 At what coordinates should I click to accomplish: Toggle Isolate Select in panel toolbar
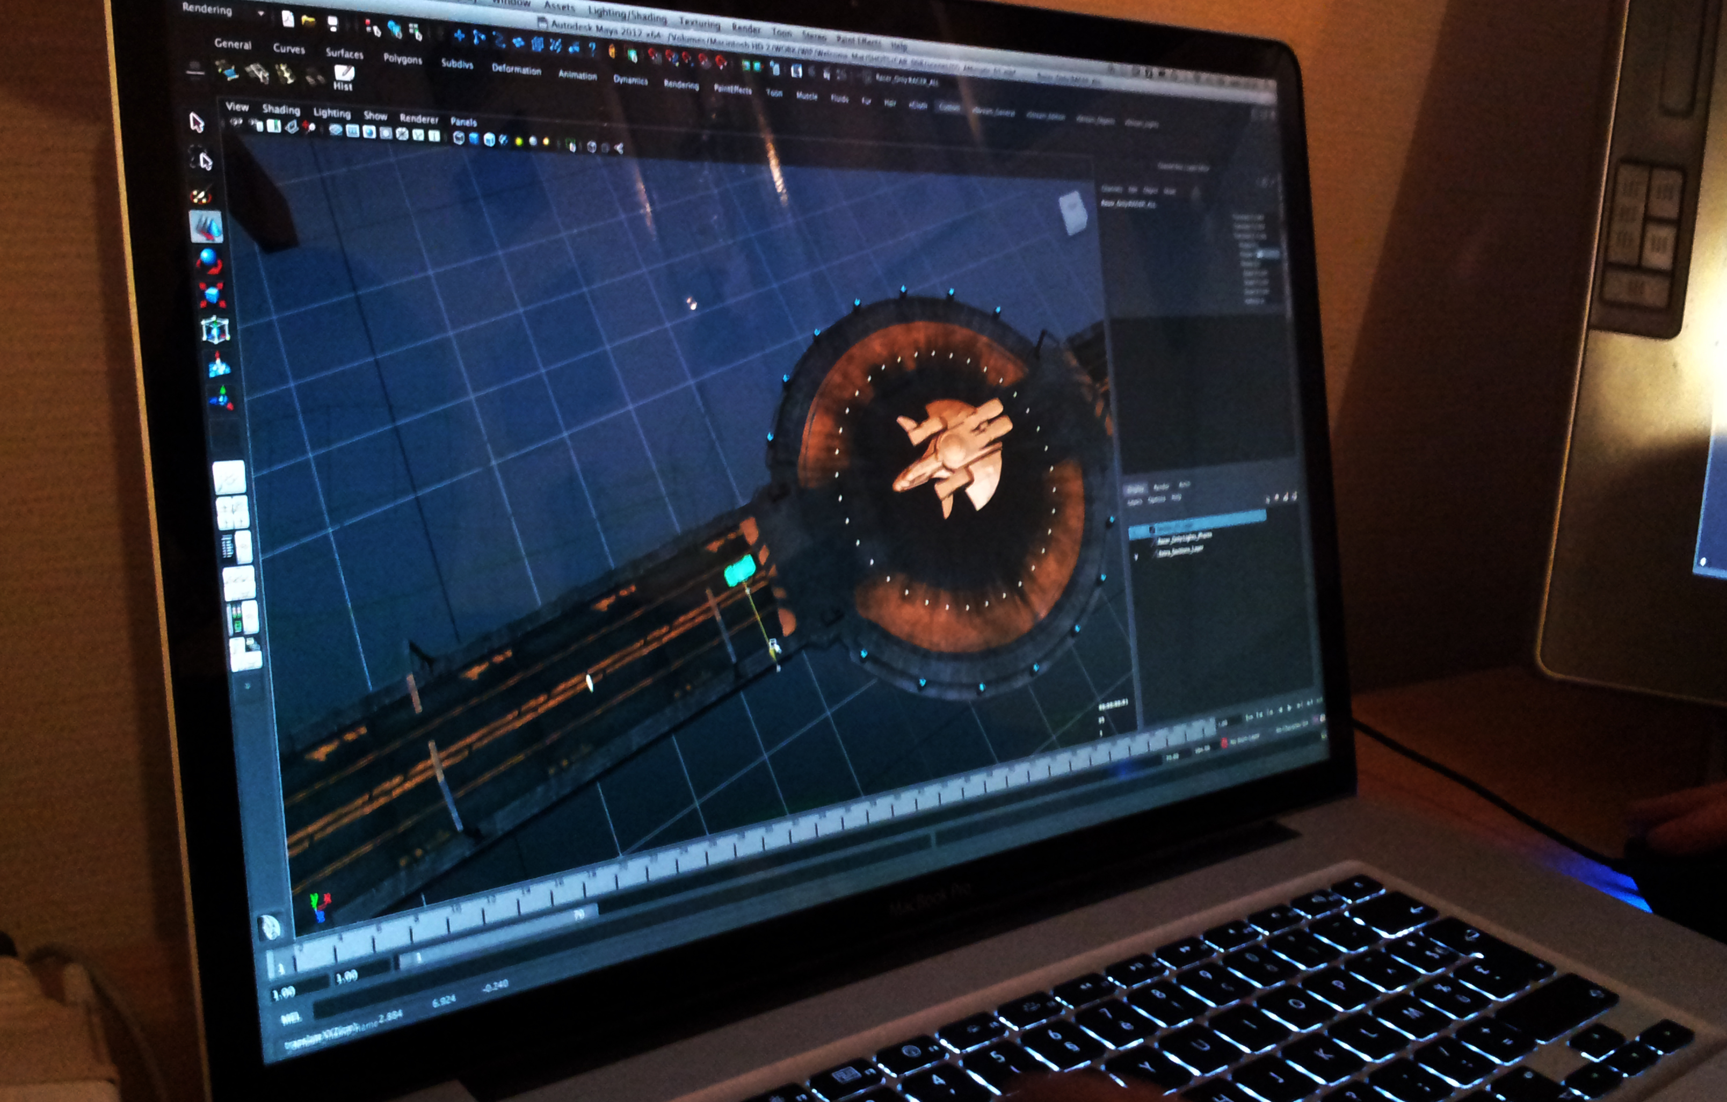click(571, 146)
